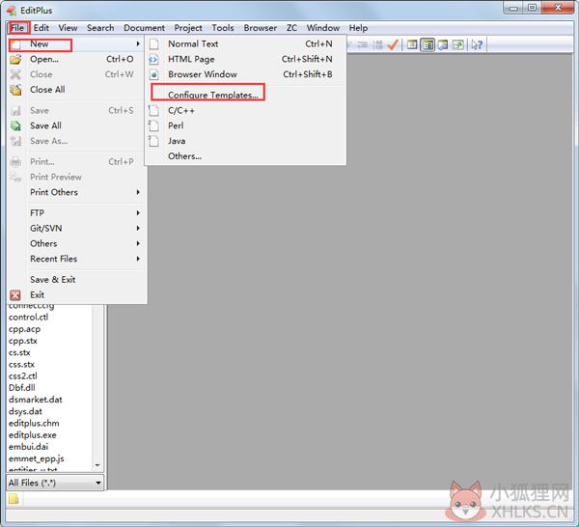Click the context help cursor icon
Image resolution: width=579 pixels, height=527 pixels.
[477, 45]
